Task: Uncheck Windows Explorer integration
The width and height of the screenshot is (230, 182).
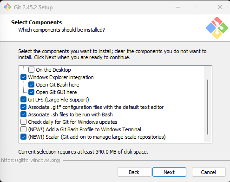Action: click(23, 77)
